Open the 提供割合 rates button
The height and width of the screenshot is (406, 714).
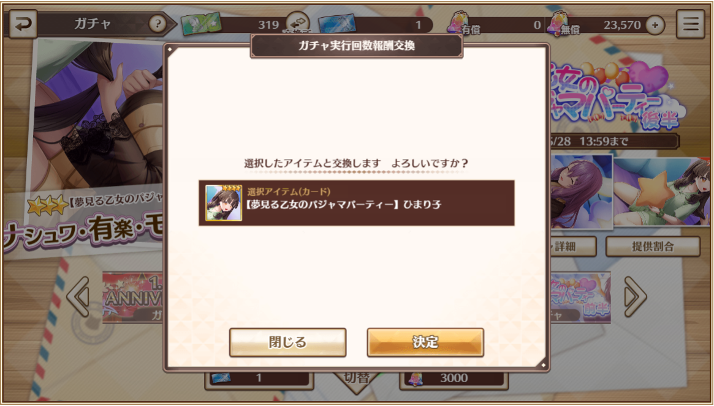[653, 246]
